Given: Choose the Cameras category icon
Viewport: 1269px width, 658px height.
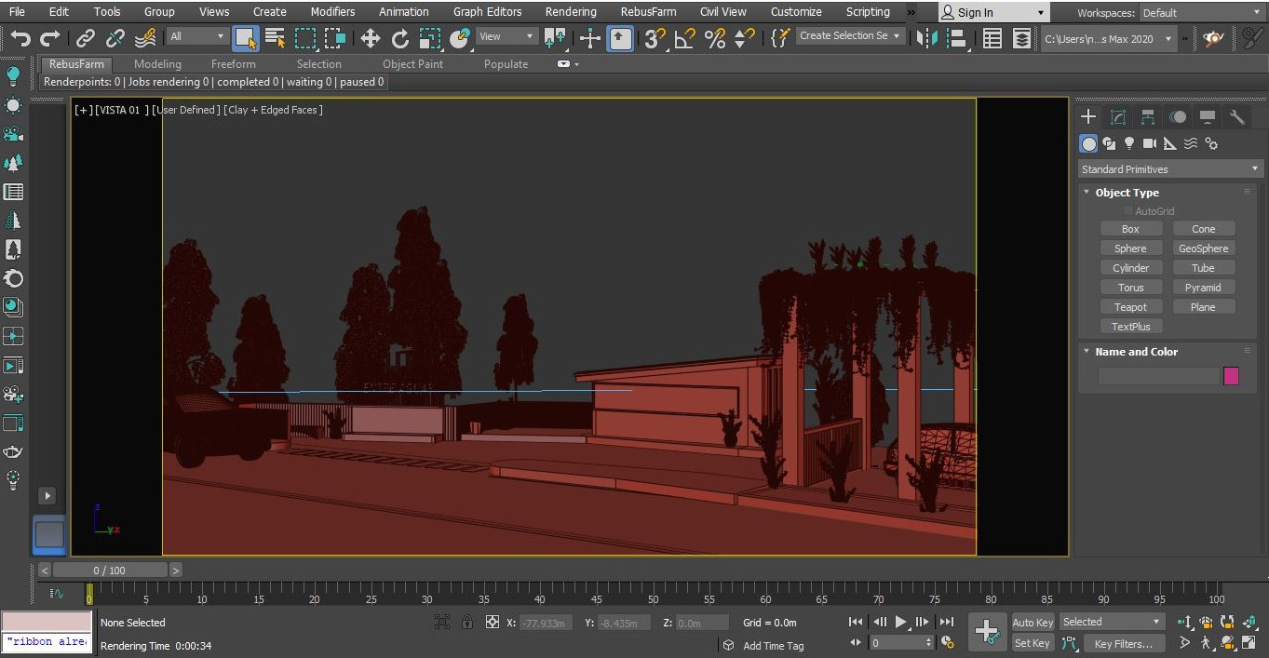Looking at the screenshot, I should point(1150,143).
